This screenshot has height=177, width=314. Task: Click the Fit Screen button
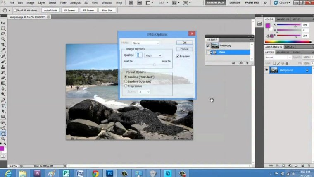(x=69, y=10)
